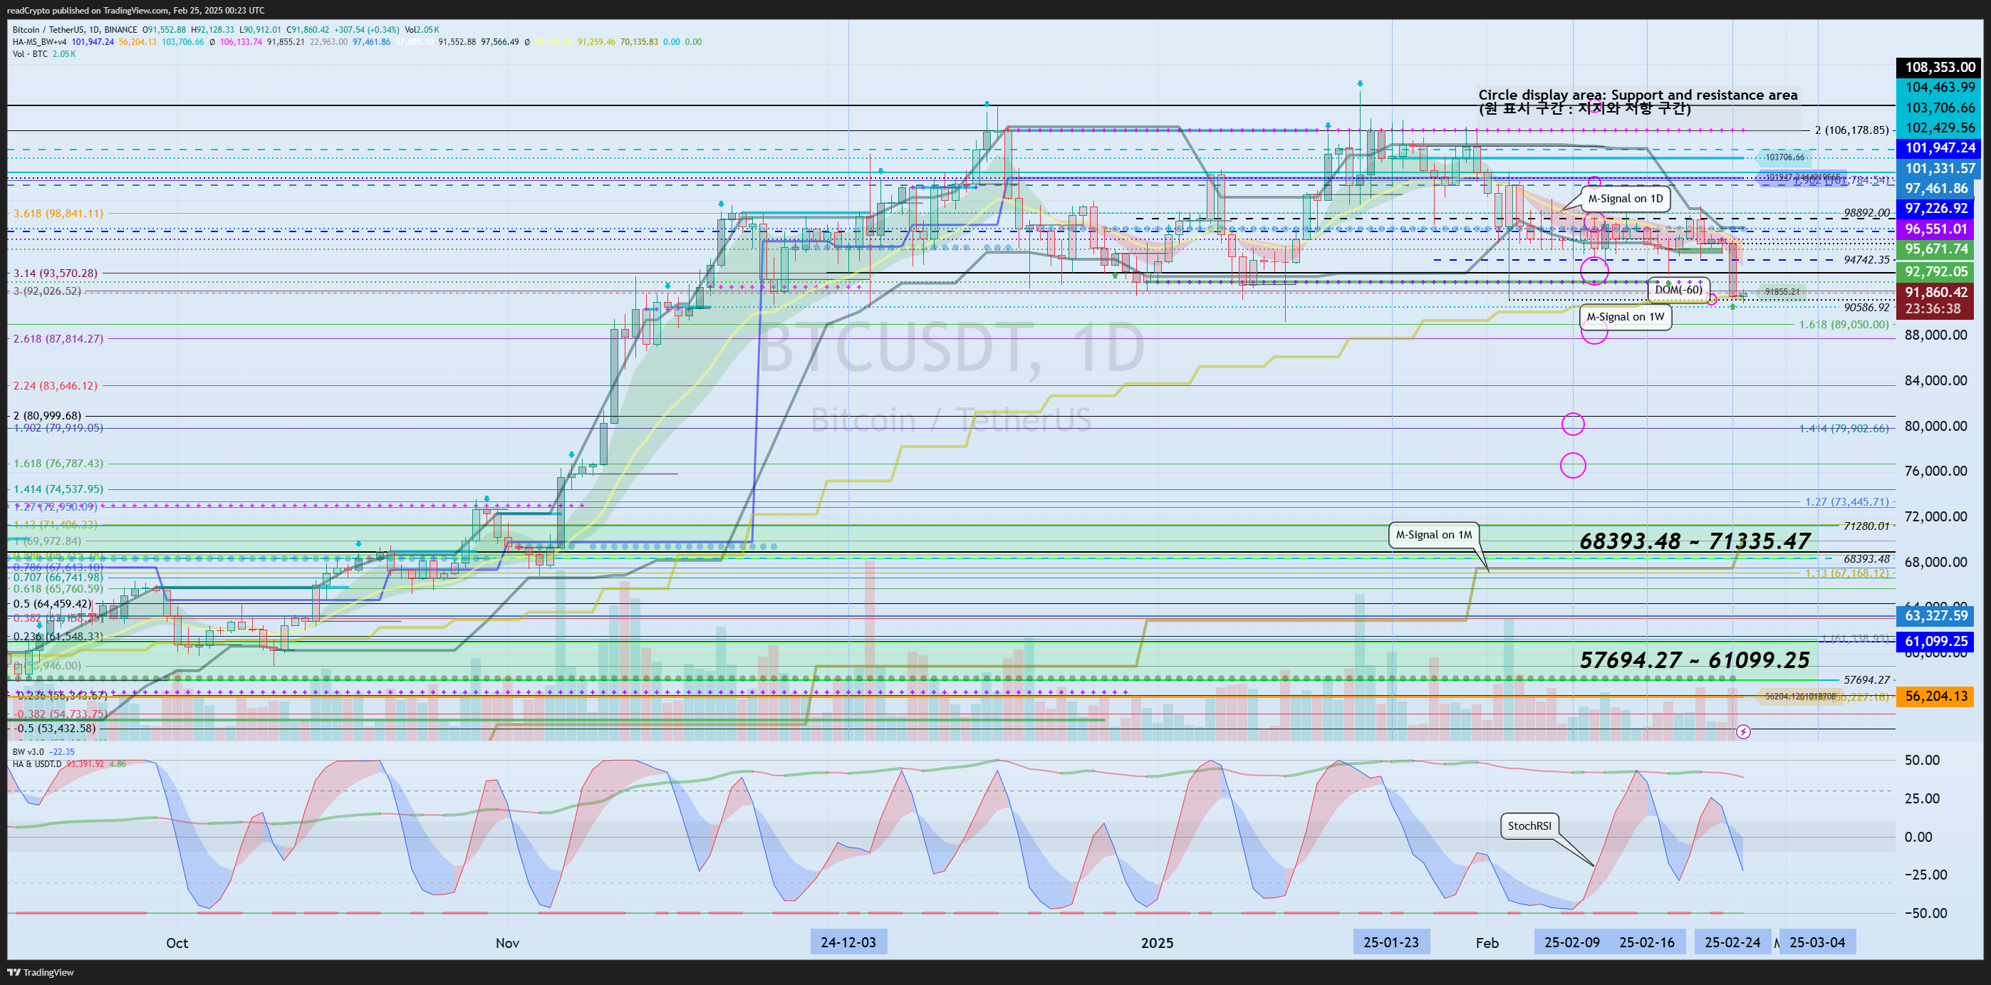Click the 101,331.57 price label

(1939, 168)
